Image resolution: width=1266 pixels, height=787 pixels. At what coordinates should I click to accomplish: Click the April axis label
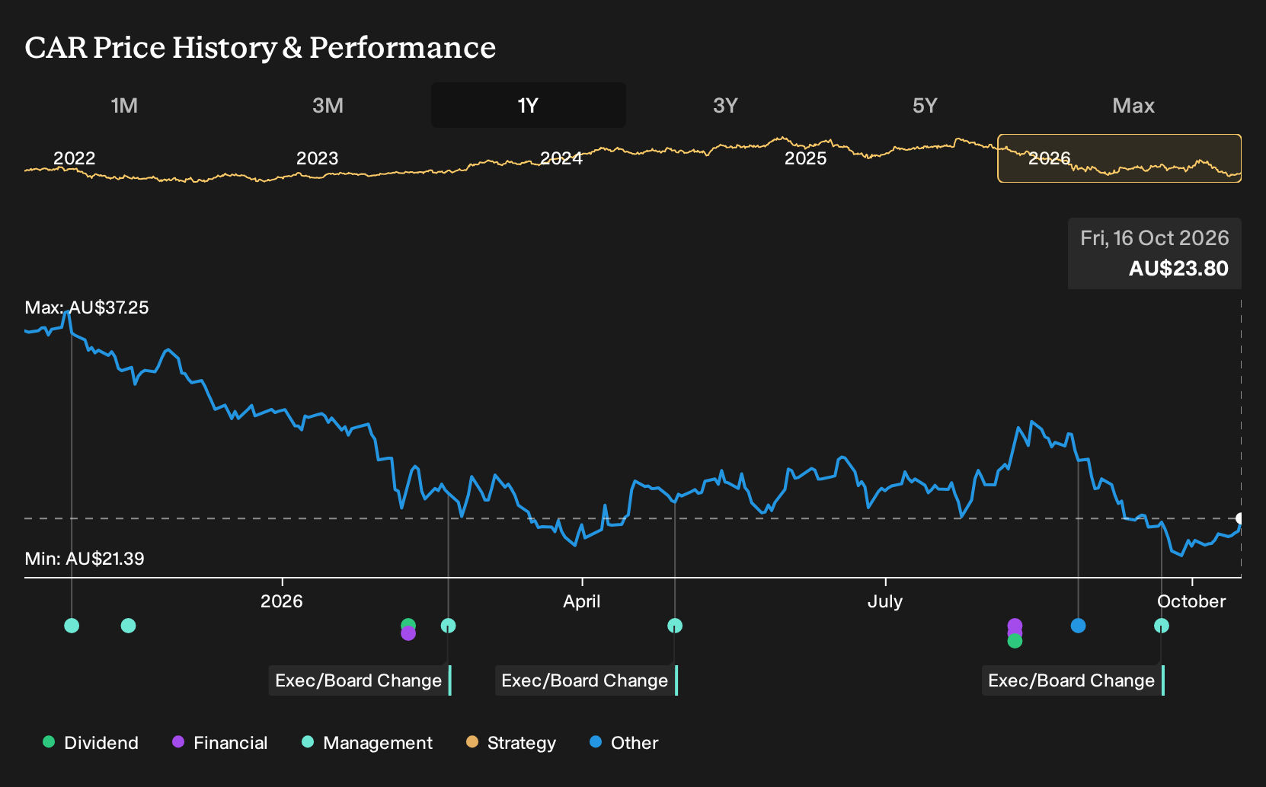(x=582, y=601)
